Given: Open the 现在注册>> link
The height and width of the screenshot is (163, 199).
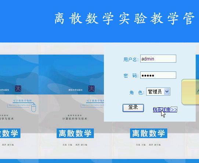Looking at the screenshot, I should pos(165,110).
